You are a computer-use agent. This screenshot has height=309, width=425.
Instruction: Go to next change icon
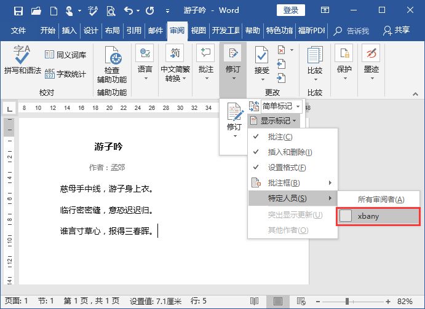click(281, 78)
